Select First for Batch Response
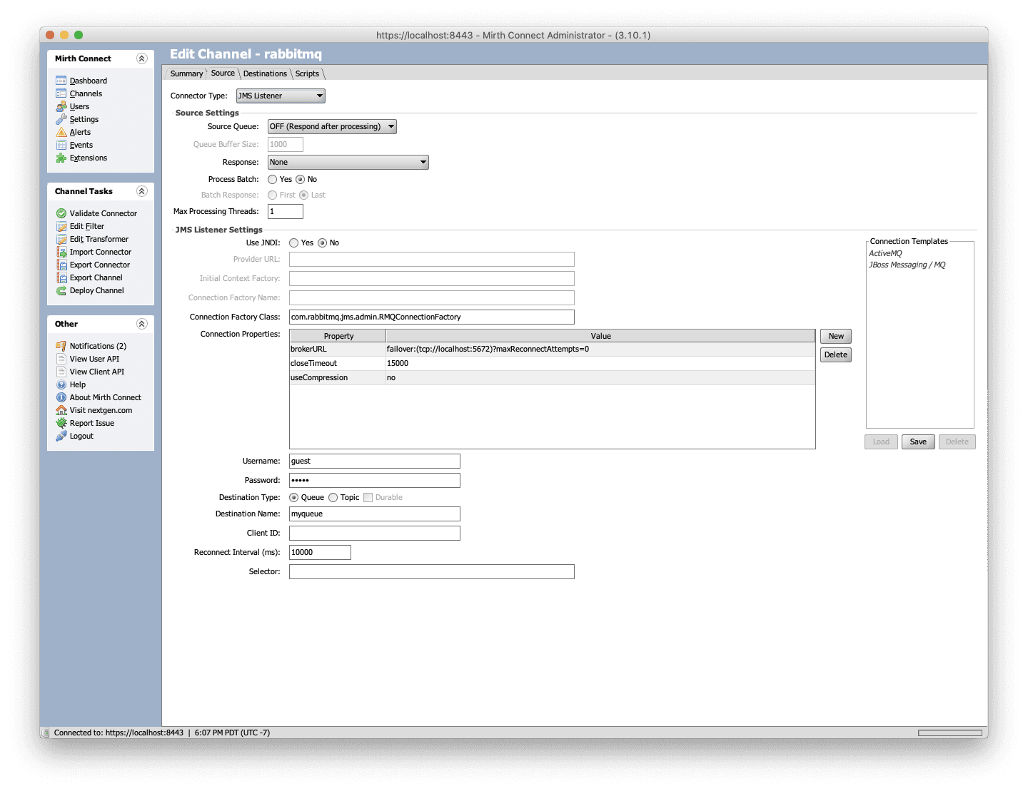The width and height of the screenshot is (1028, 791). tap(272, 195)
